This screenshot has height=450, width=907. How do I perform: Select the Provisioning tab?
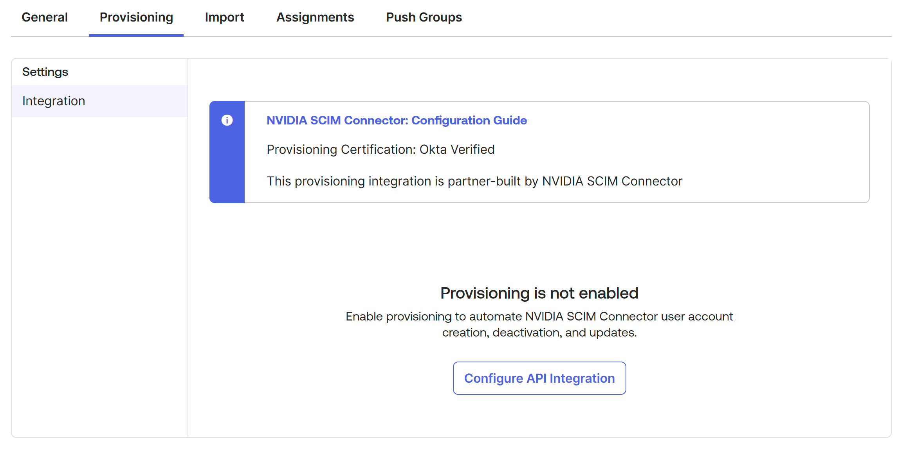[136, 17]
